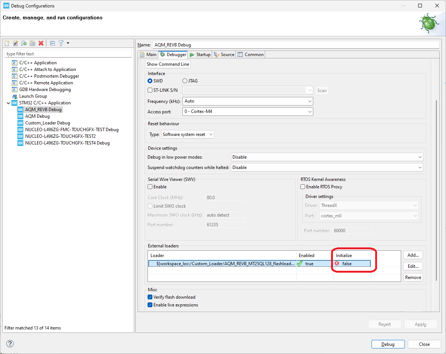Select the JTAG interface radio button
The height and width of the screenshot is (354, 446).
click(184, 81)
